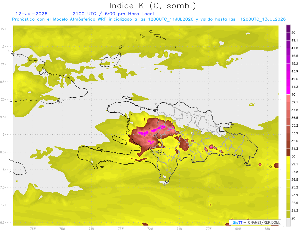Click the color scale value 23.9
The width and height of the screenshot is (300, 232).
(294, 195)
